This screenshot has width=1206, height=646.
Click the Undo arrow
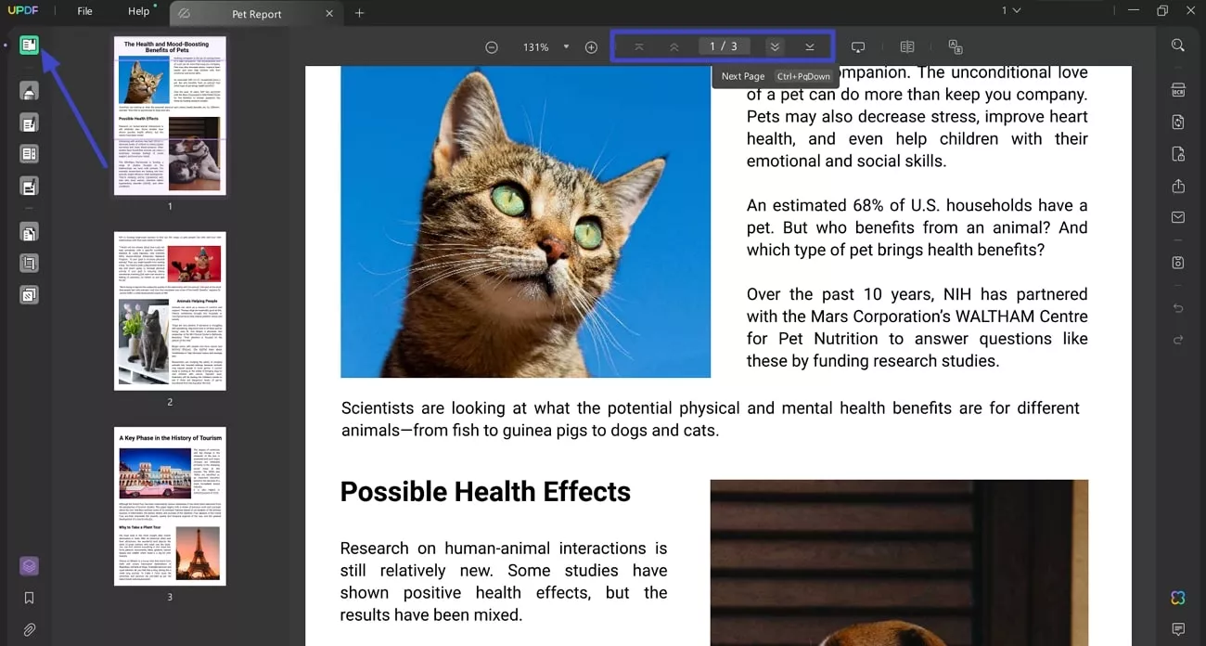coord(1177,307)
